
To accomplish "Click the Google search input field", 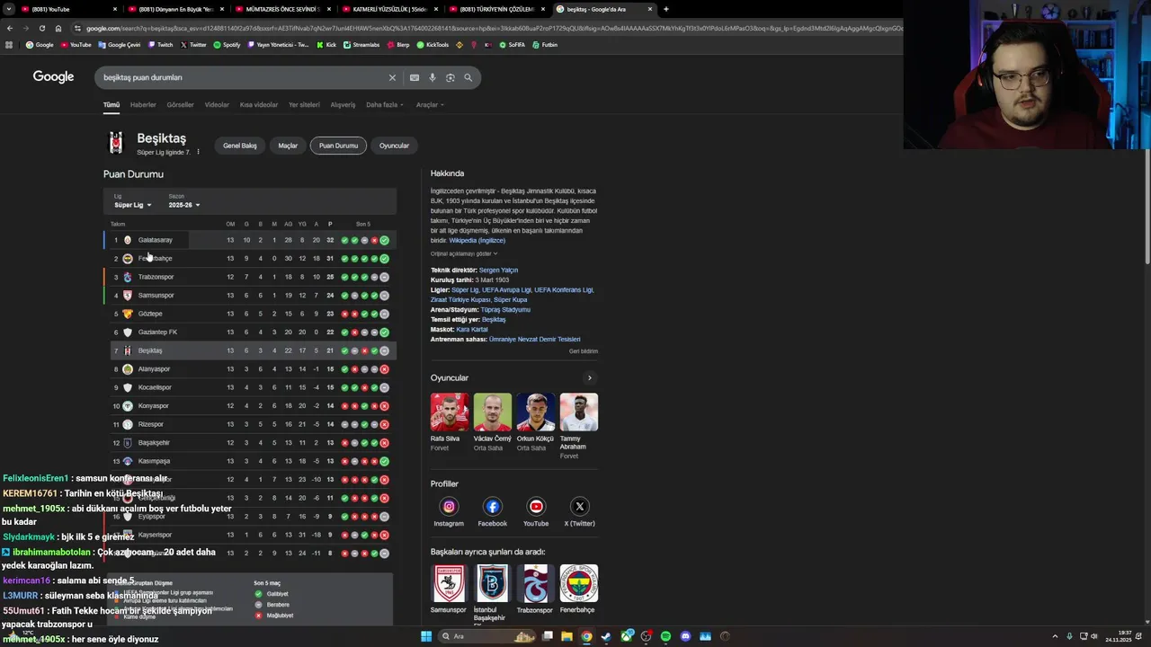I will pyautogui.click(x=243, y=77).
